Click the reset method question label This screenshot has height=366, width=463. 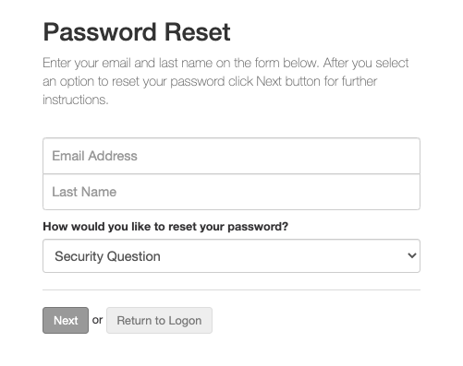(x=165, y=227)
